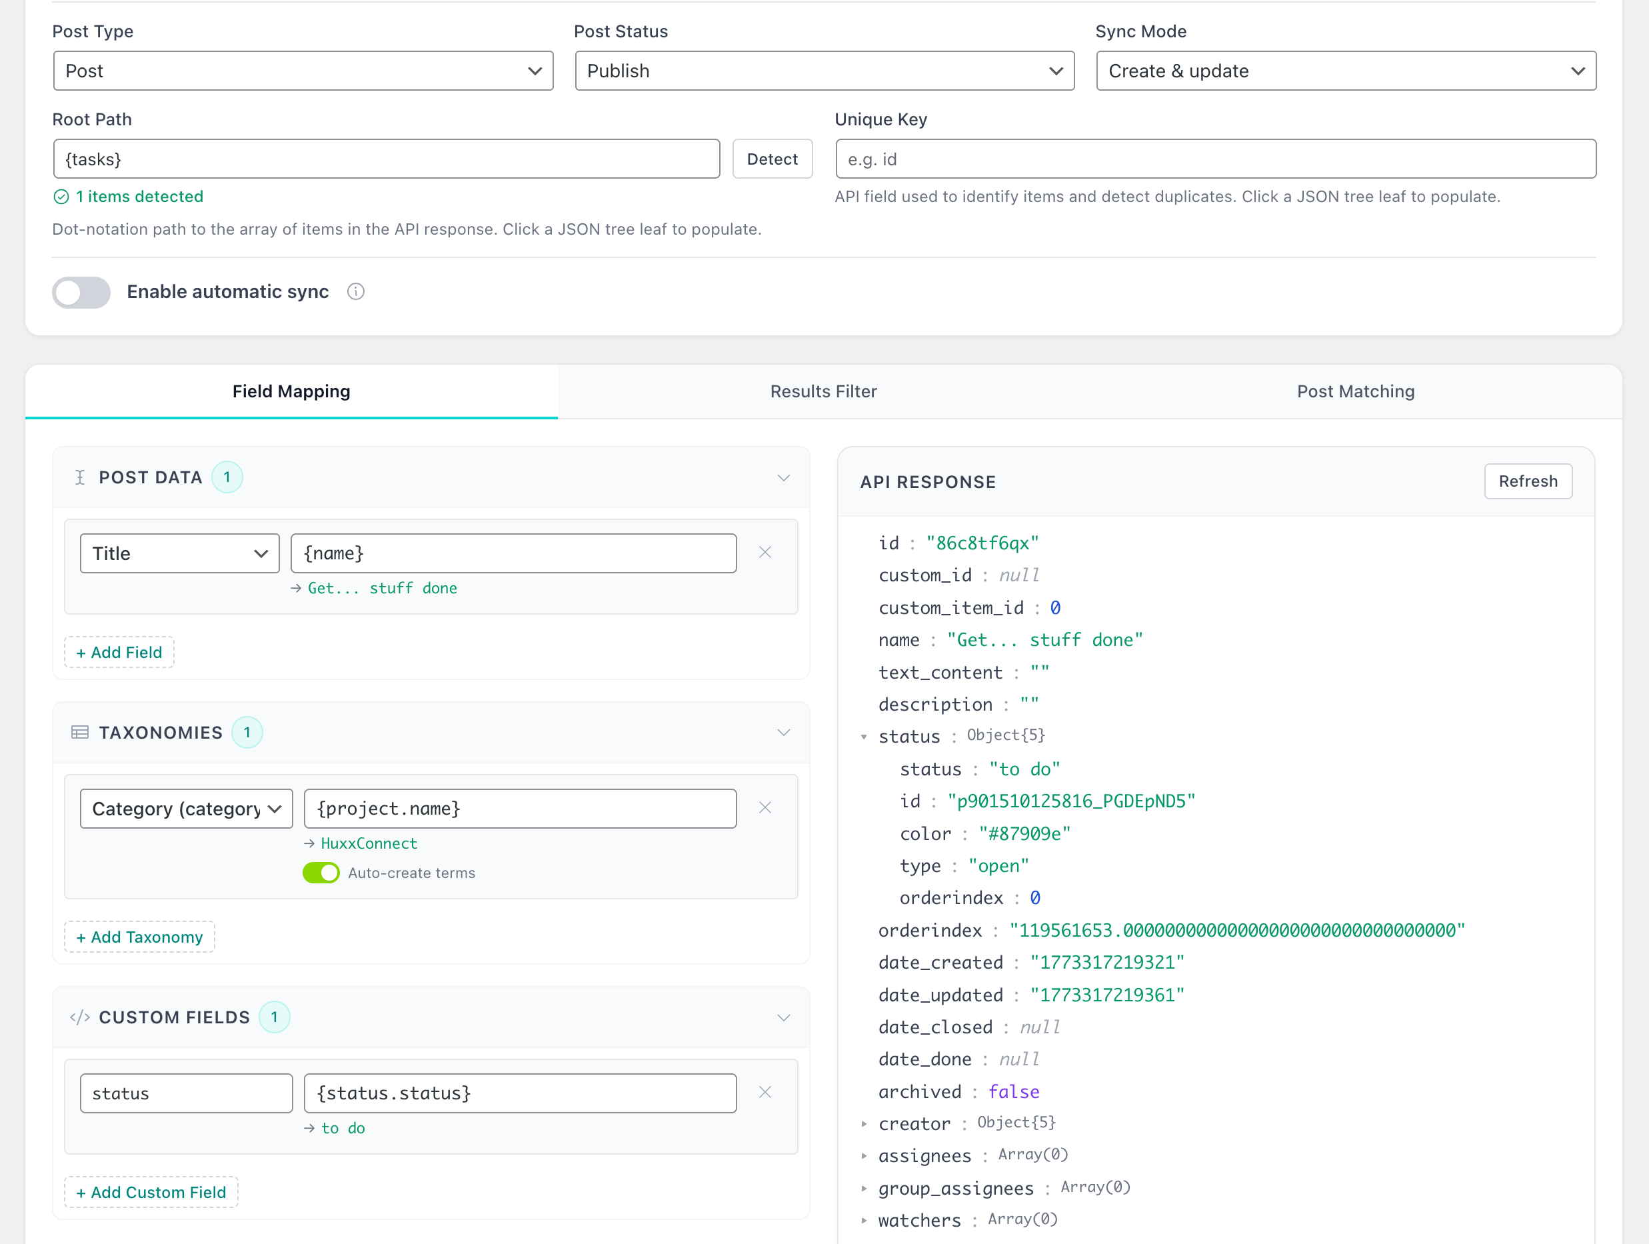Switch to the Results Filter tab
The height and width of the screenshot is (1244, 1649).
point(823,391)
